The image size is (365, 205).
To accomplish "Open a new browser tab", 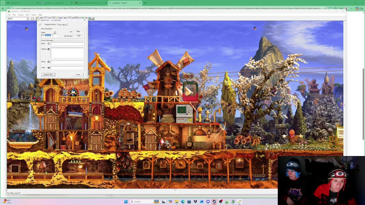I will coord(145,3).
